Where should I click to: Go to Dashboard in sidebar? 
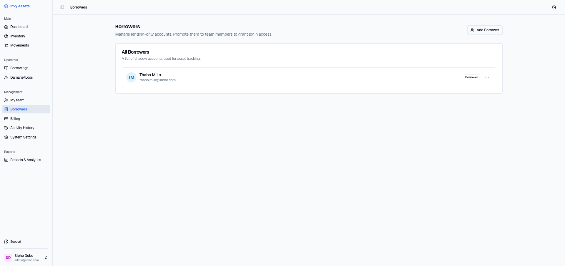point(26,27)
